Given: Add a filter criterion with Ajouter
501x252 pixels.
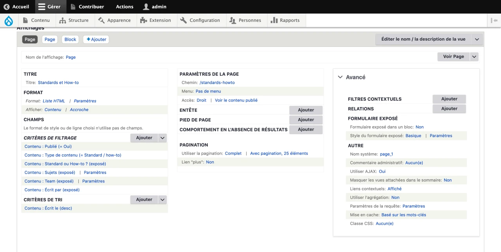Looking at the screenshot, I should [x=144, y=138].
